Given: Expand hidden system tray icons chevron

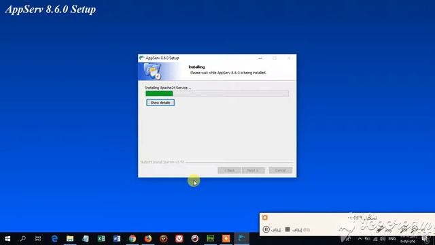Looking at the screenshot, I should (x=360, y=239).
